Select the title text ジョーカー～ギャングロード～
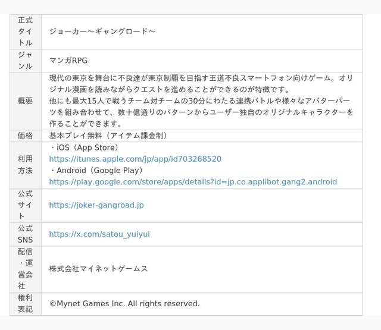 [102, 32]
